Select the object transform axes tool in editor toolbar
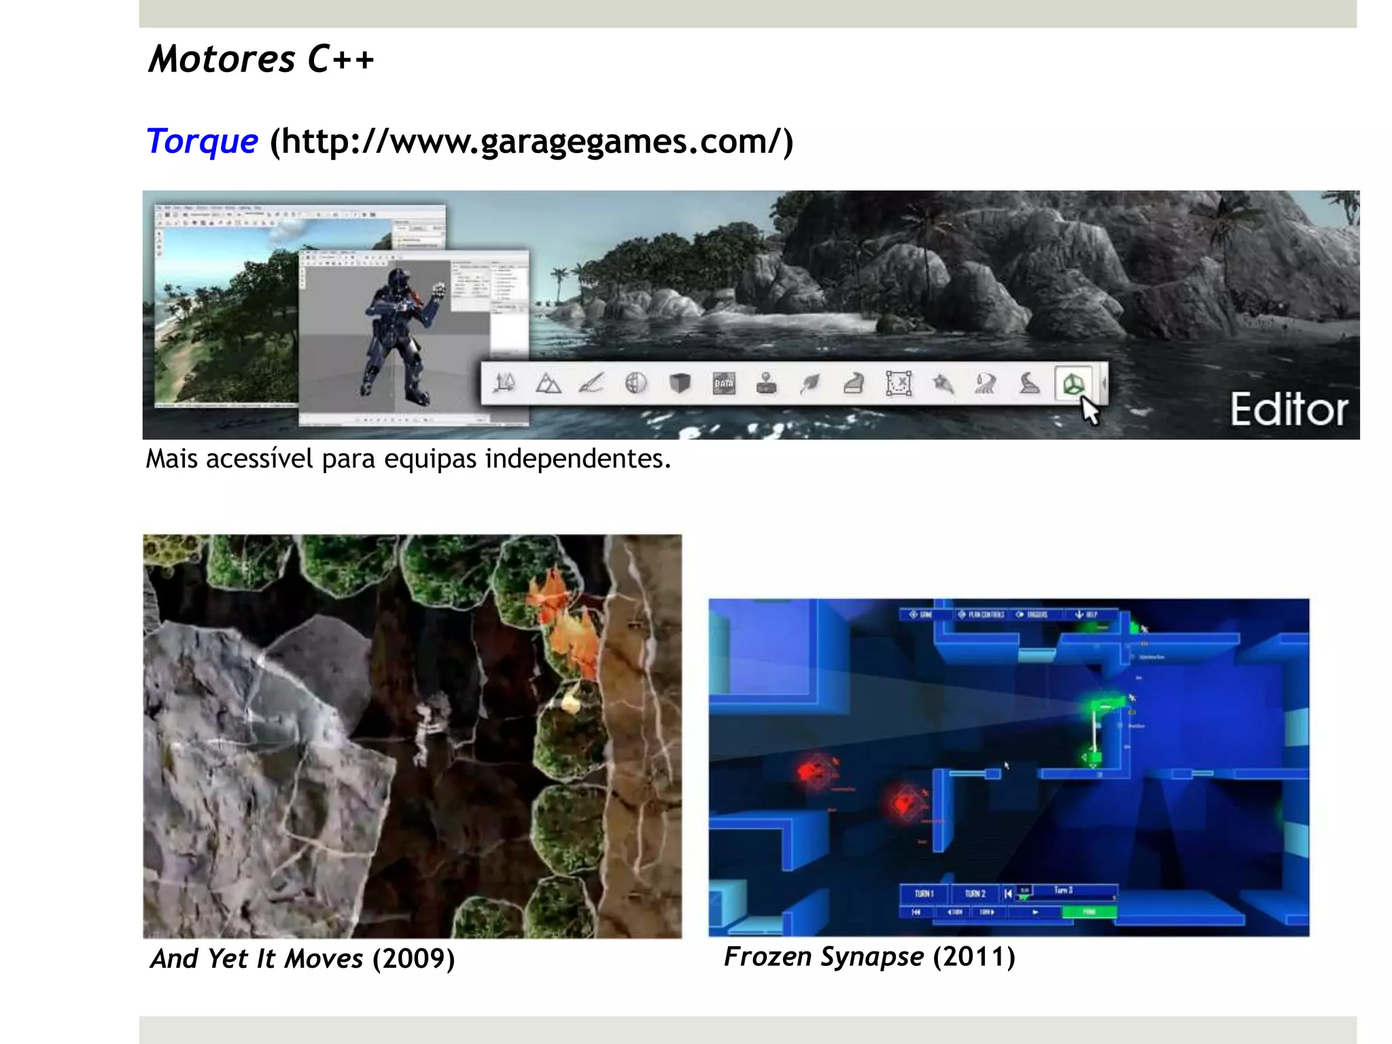This screenshot has width=1392, height=1044. (504, 384)
